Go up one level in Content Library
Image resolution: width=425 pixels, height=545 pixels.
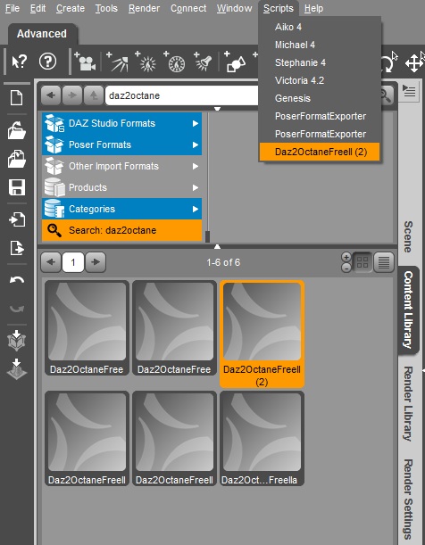(93, 95)
